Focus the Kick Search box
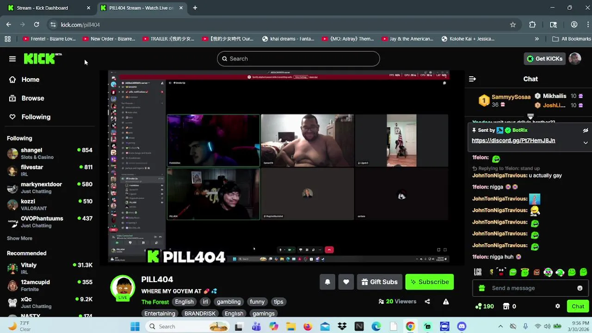Viewport: 592px width, 333px height. pyautogui.click(x=298, y=59)
